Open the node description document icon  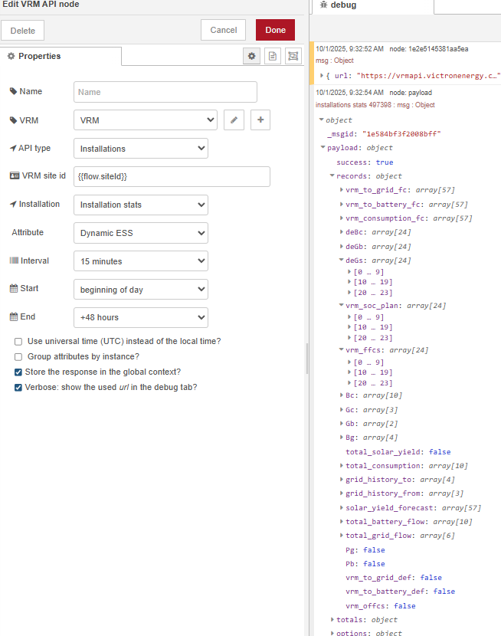(272, 56)
